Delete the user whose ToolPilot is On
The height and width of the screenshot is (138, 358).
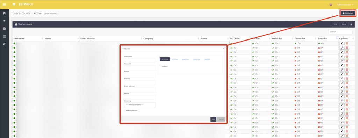[347, 43]
